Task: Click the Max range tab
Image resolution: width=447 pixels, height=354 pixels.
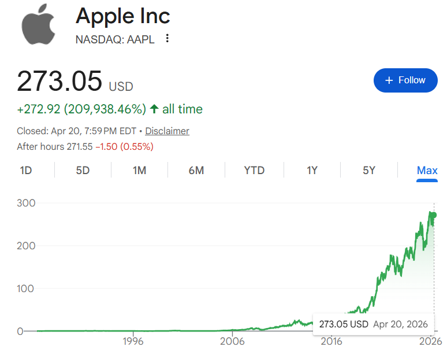Action: (x=427, y=170)
